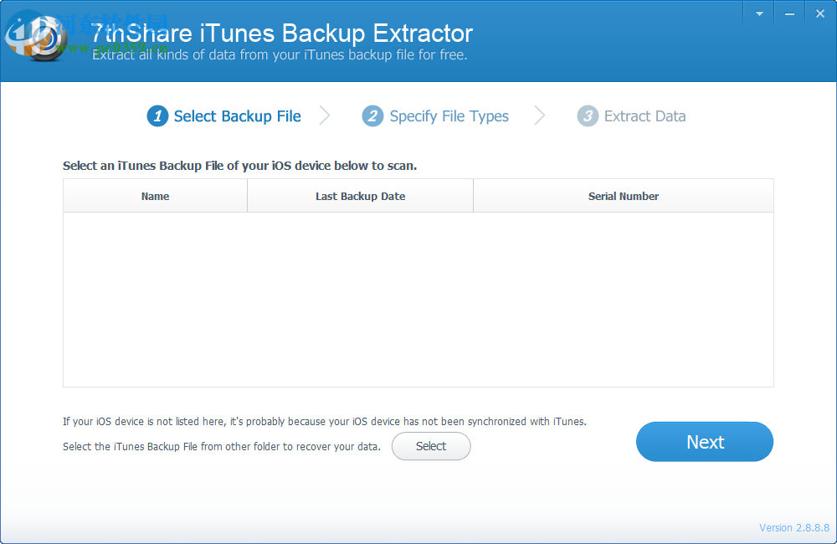Screen dimensions: 837x544
Task: Select the "Select Backup File" step label
Action: pyautogui.click(x=236, y=115)
